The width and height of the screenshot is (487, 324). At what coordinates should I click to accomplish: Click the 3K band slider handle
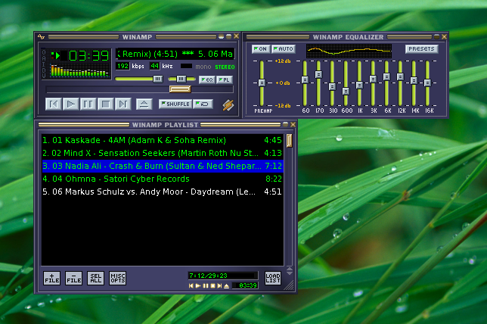pos(373,79)
